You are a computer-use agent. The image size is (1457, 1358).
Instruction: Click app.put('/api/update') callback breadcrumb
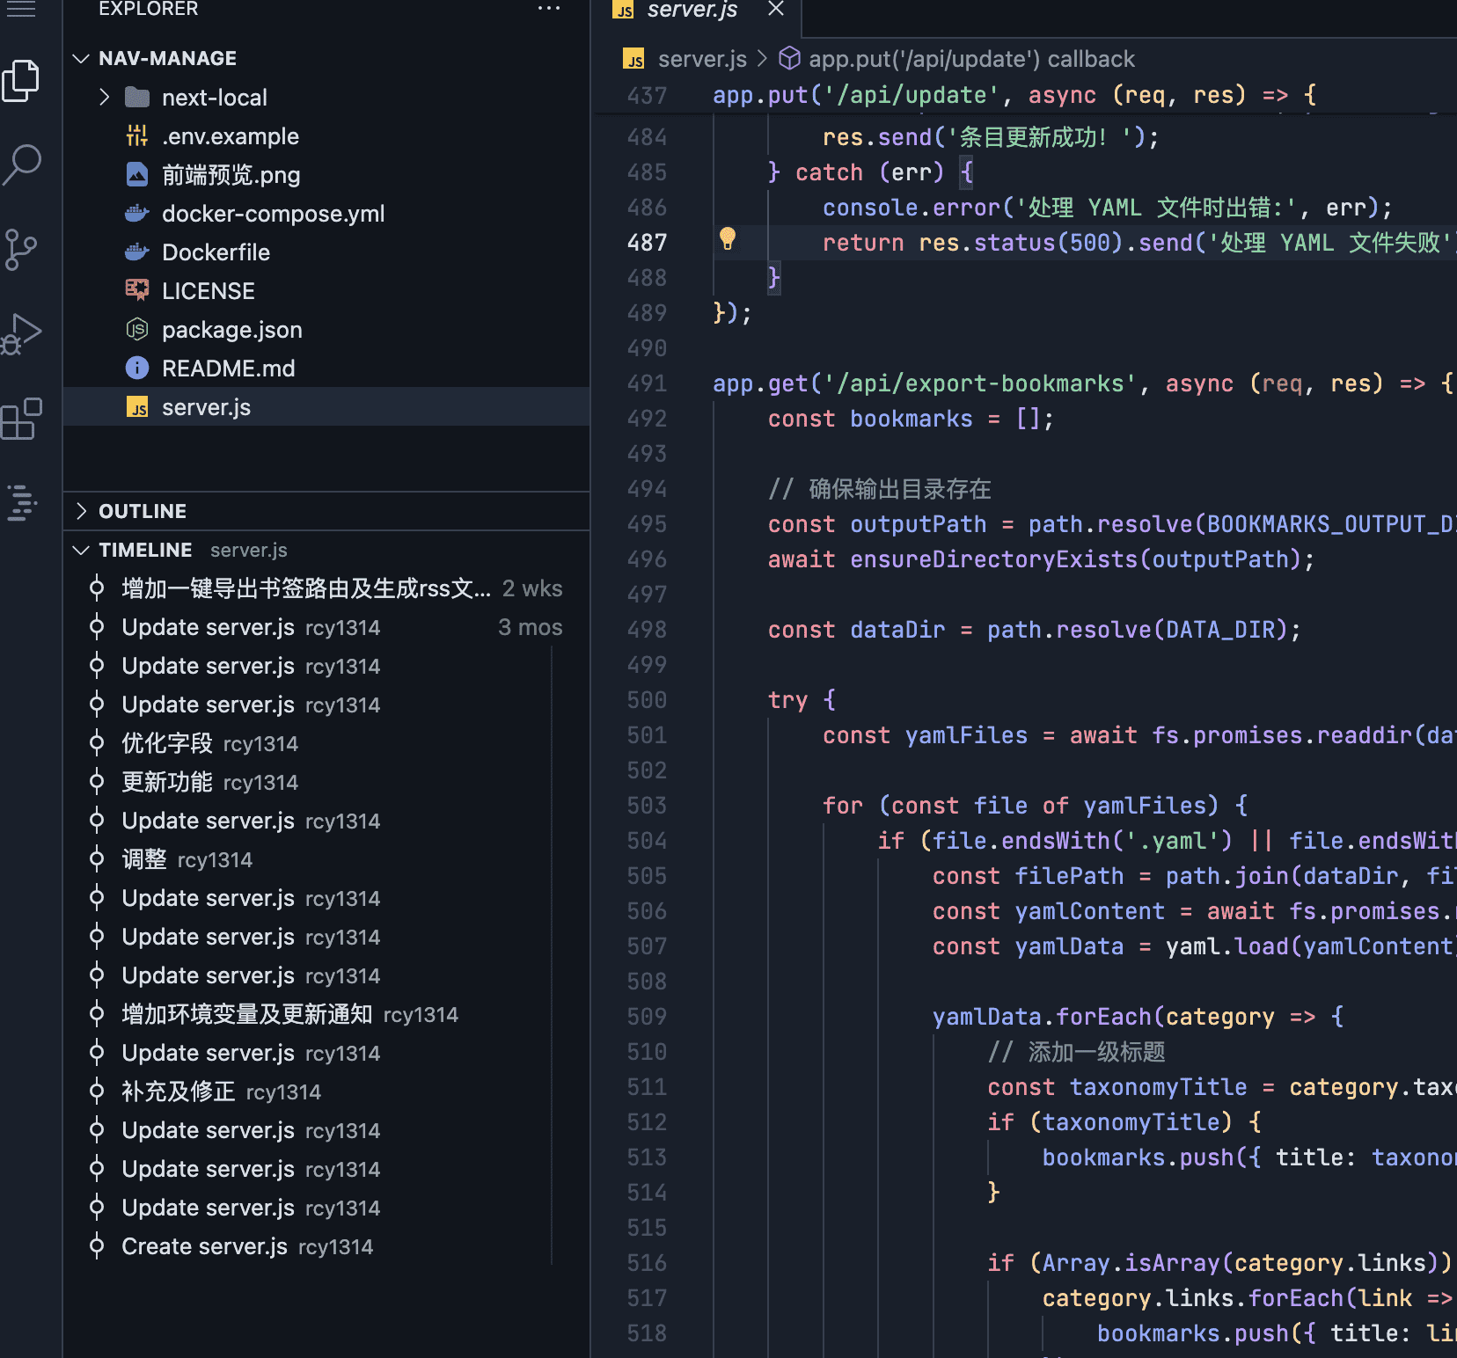tap(971, 59)
